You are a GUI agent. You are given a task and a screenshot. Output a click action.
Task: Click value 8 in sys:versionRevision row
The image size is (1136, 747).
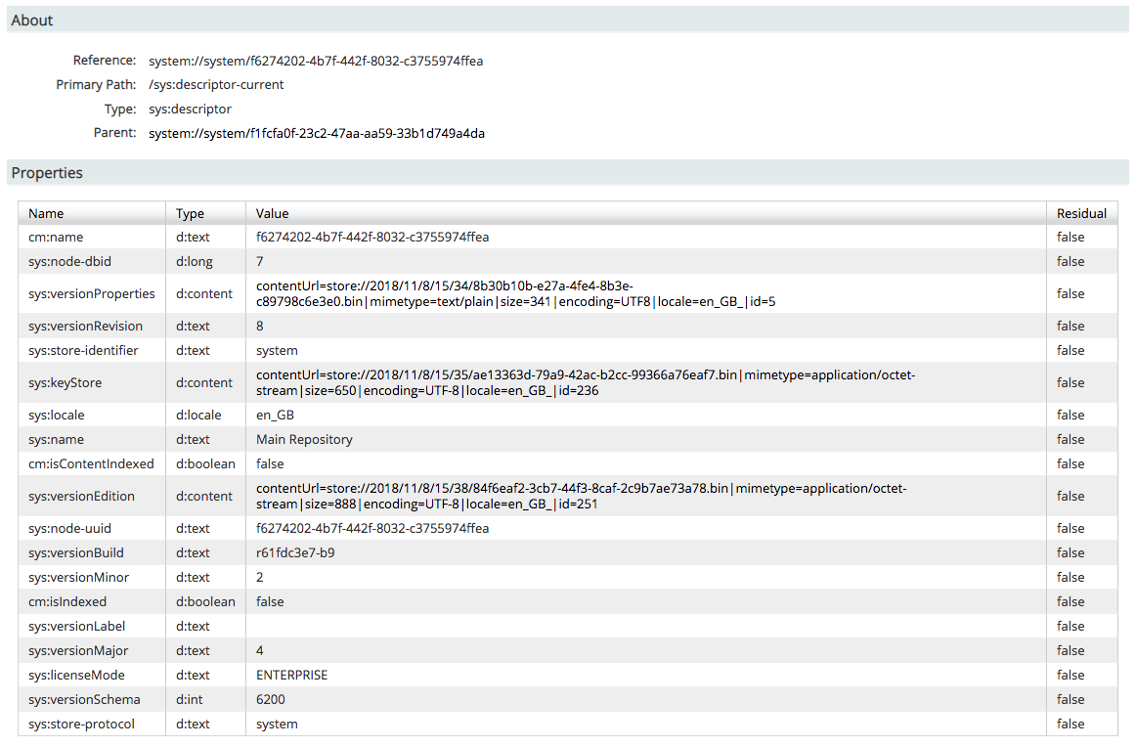(x=259, y=327)
